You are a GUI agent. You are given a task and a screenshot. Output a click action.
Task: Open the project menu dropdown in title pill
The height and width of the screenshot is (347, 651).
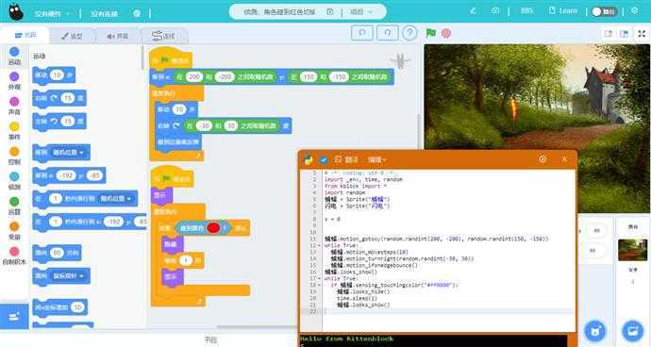point(361,12)
